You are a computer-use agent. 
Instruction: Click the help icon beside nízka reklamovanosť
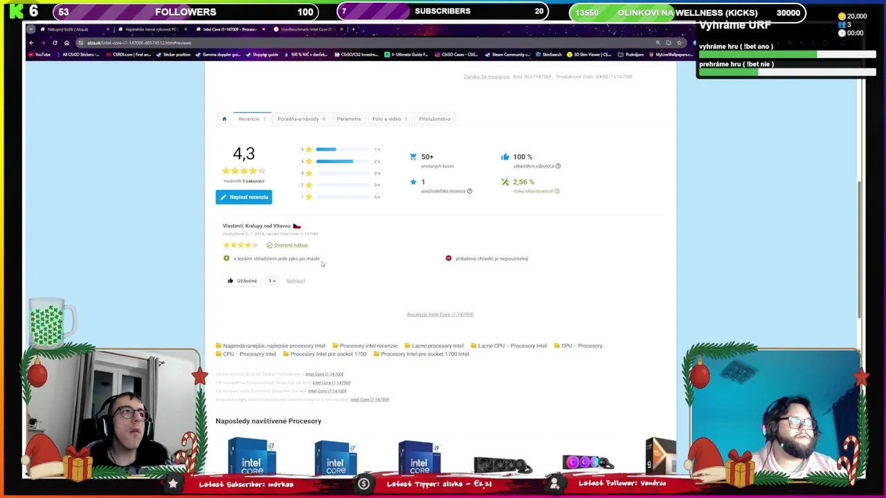pyautogui.click(x=557, y=191)
